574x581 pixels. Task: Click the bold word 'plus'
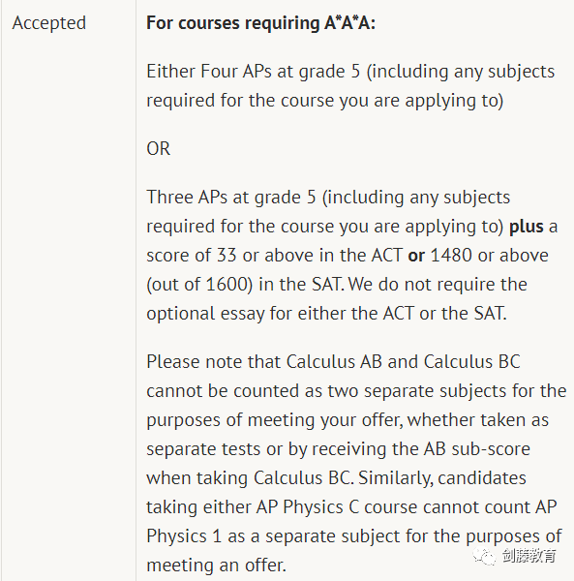click(x=527, y=227)
